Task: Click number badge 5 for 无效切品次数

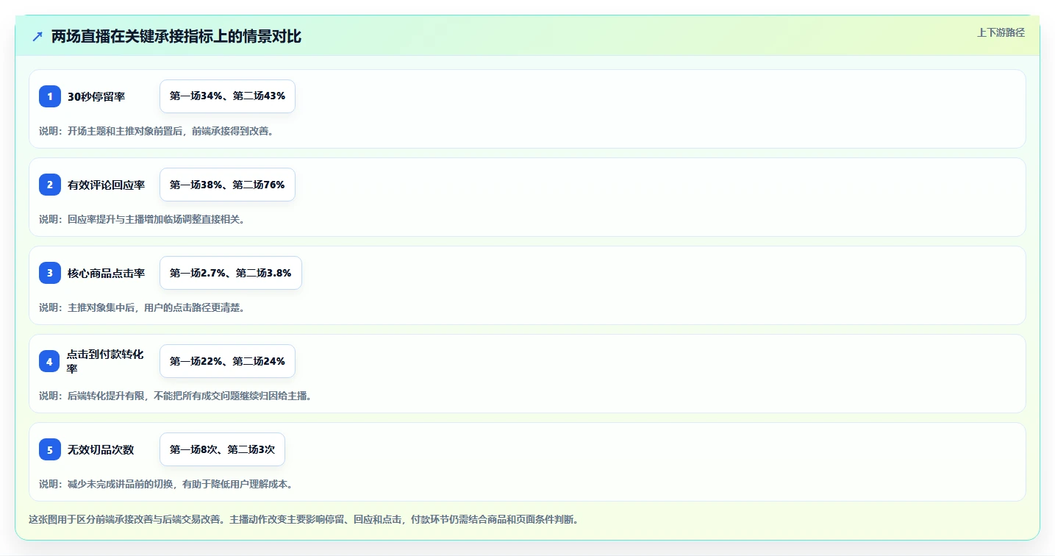Action: [50, 449]
